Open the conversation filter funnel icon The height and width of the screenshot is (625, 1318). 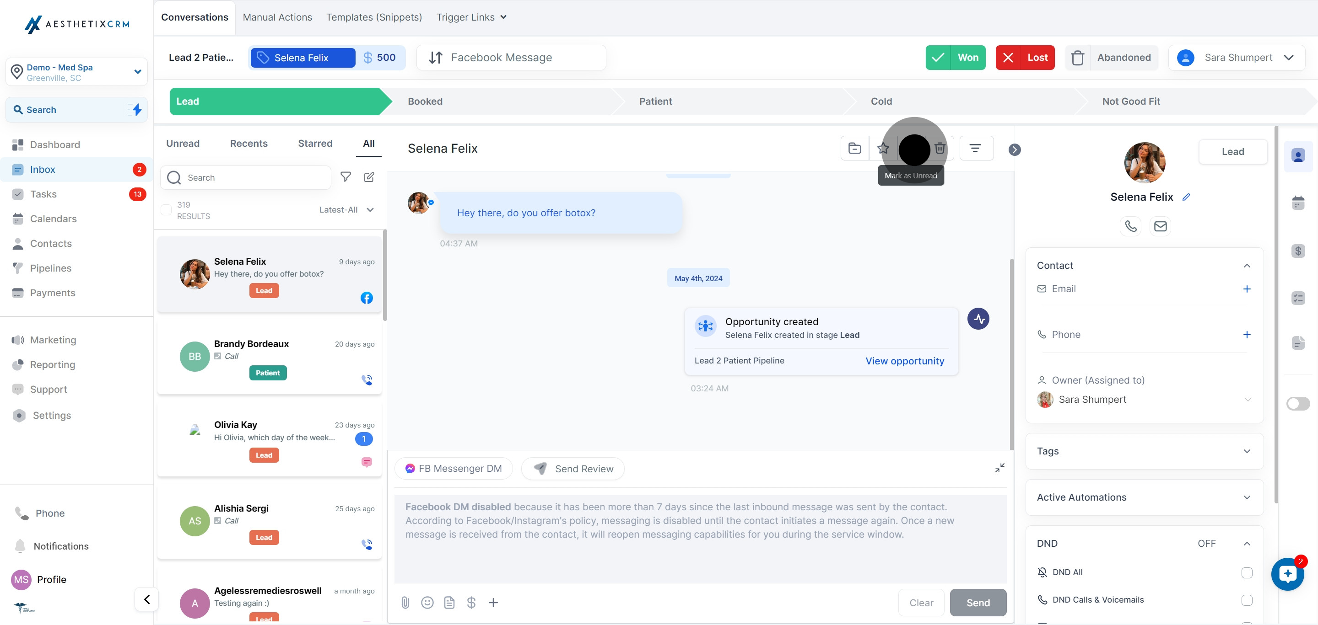coord(346,177)
